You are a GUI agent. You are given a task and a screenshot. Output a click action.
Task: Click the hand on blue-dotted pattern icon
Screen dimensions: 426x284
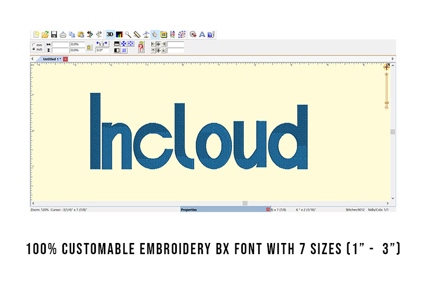pos(182,35)
